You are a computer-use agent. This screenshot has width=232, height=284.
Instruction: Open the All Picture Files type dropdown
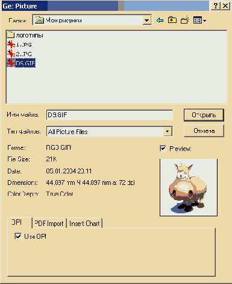[168, 132]
